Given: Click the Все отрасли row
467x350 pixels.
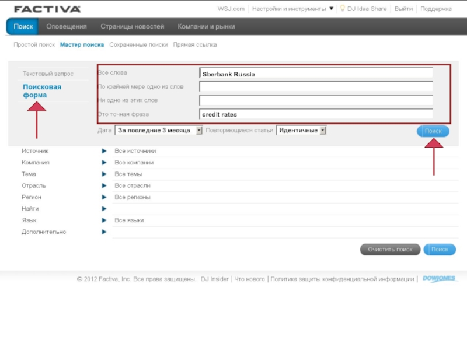Looking at the screenshot, I should (x=285, y=185).
